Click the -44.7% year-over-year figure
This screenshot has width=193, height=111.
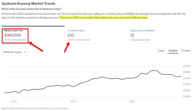coord(71,40)
